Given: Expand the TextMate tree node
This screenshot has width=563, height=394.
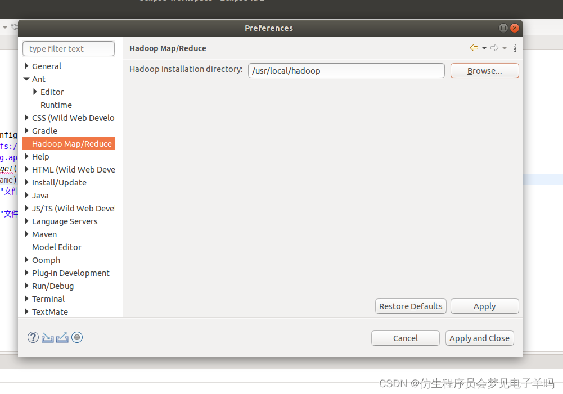Looking at the screenshot, I should (26, 311).
